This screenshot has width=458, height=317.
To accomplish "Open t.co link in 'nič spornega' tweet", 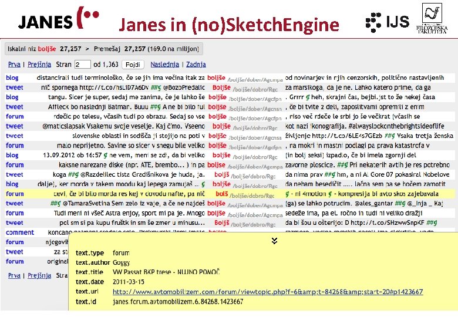I will click(x=114, y=87).
